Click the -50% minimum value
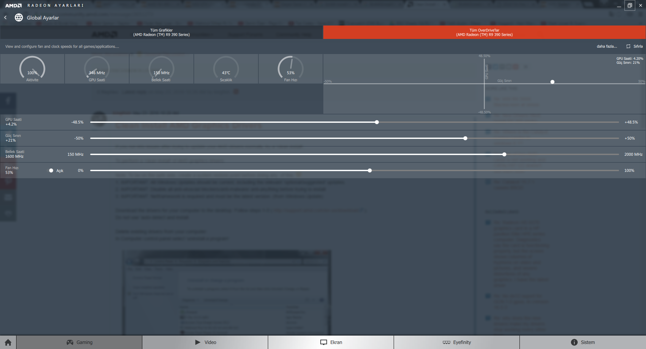646x349 pixels. (79, 138)
